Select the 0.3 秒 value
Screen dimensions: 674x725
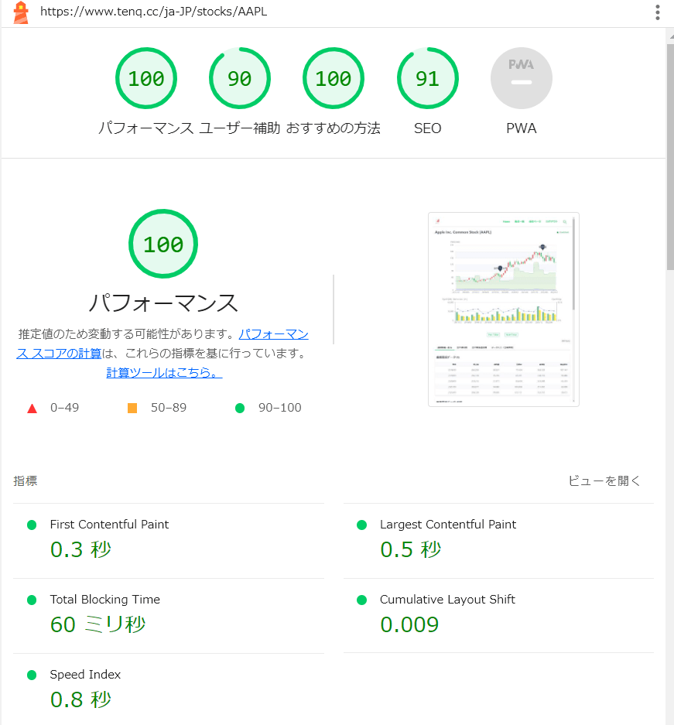81,549
